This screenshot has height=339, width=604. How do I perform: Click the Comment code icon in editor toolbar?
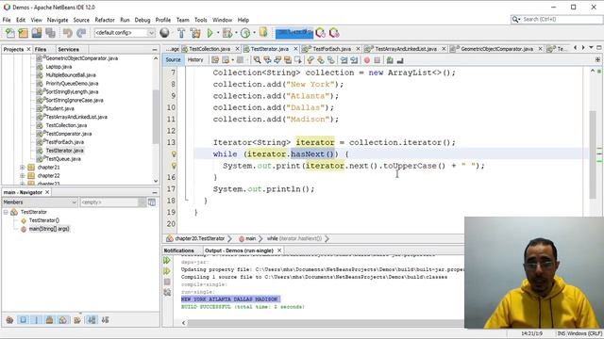(x=390, y=60)
